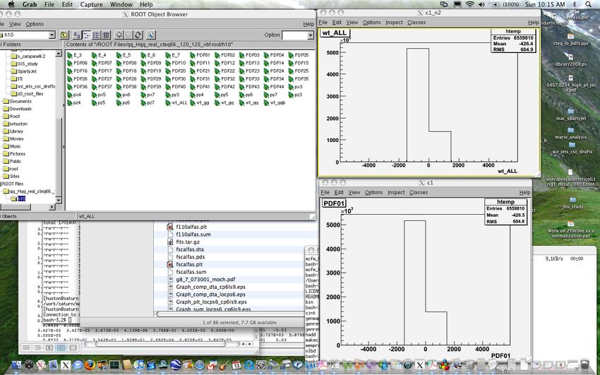The image size is (600, 375).
Task: Open mario_analysis folder on desktop
Action: pyautogui.click(x=571, y=133)
